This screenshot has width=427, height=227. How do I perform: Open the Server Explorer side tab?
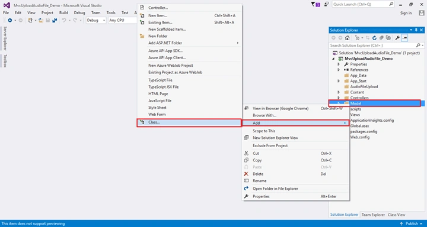[5, 38]
